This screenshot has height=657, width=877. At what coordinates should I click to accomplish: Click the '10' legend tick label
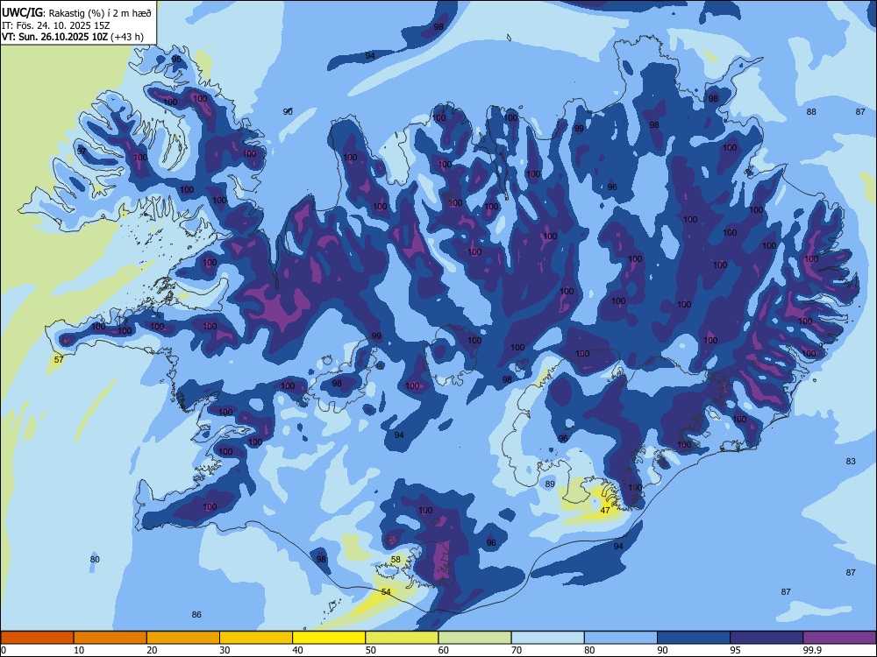(x=79, y=650)
